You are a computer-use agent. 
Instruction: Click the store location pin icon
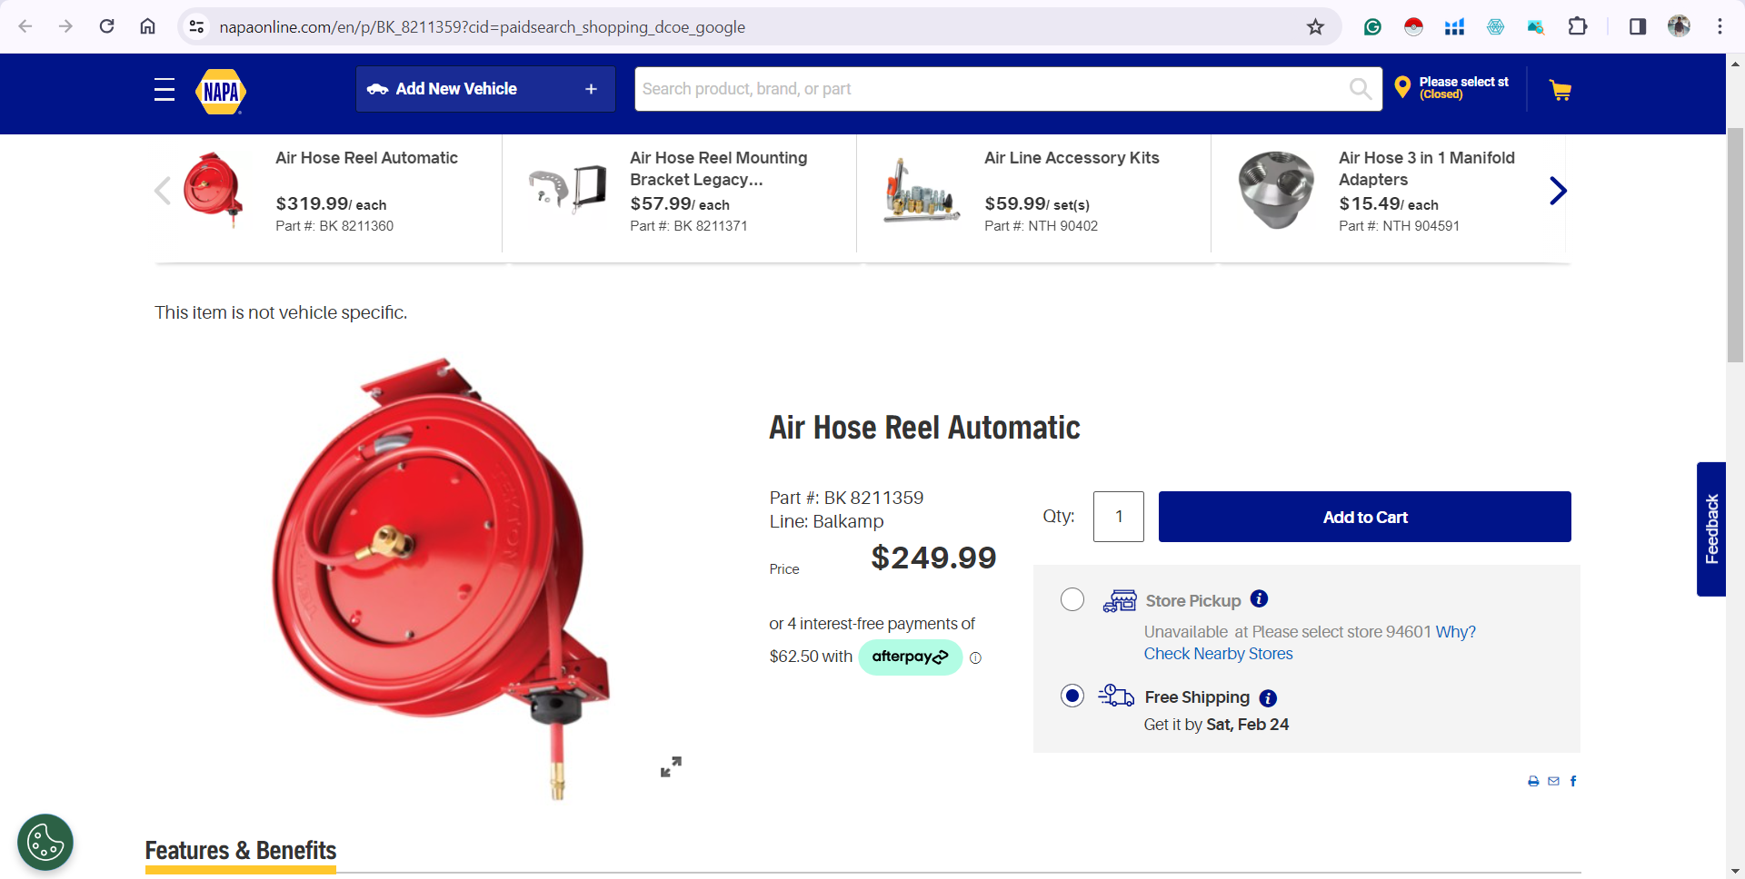pyautogui.click(x=1402, y=87)
